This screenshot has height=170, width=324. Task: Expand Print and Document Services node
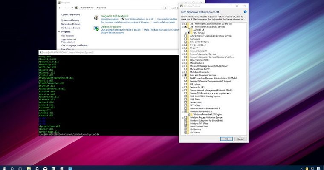182,75
